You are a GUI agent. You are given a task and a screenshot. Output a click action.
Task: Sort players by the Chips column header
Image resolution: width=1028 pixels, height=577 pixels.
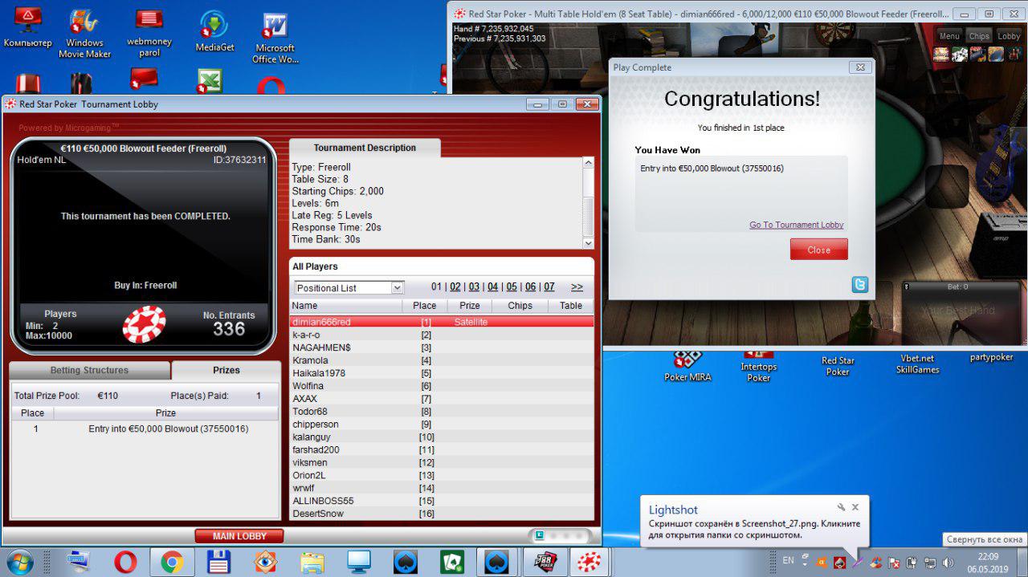[520, 306]
